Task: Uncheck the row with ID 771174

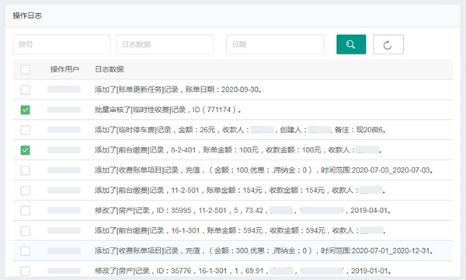Action: (26, 110)
